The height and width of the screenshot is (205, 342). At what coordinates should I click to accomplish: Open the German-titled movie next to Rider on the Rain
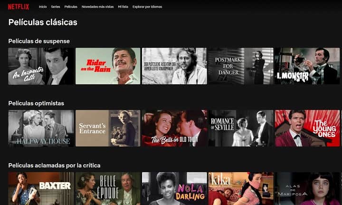click(174, 66)
